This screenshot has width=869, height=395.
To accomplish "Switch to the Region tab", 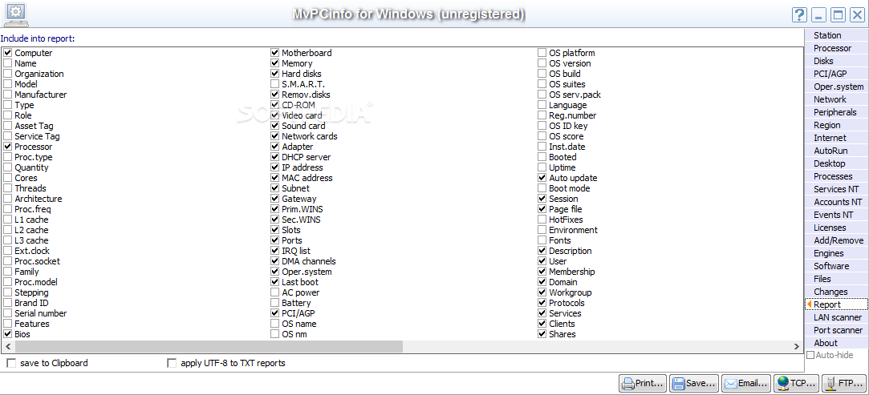I will (x=836, y=125).
